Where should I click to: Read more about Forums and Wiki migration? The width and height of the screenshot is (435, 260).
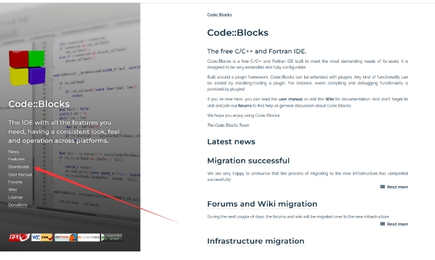(397, 224)
